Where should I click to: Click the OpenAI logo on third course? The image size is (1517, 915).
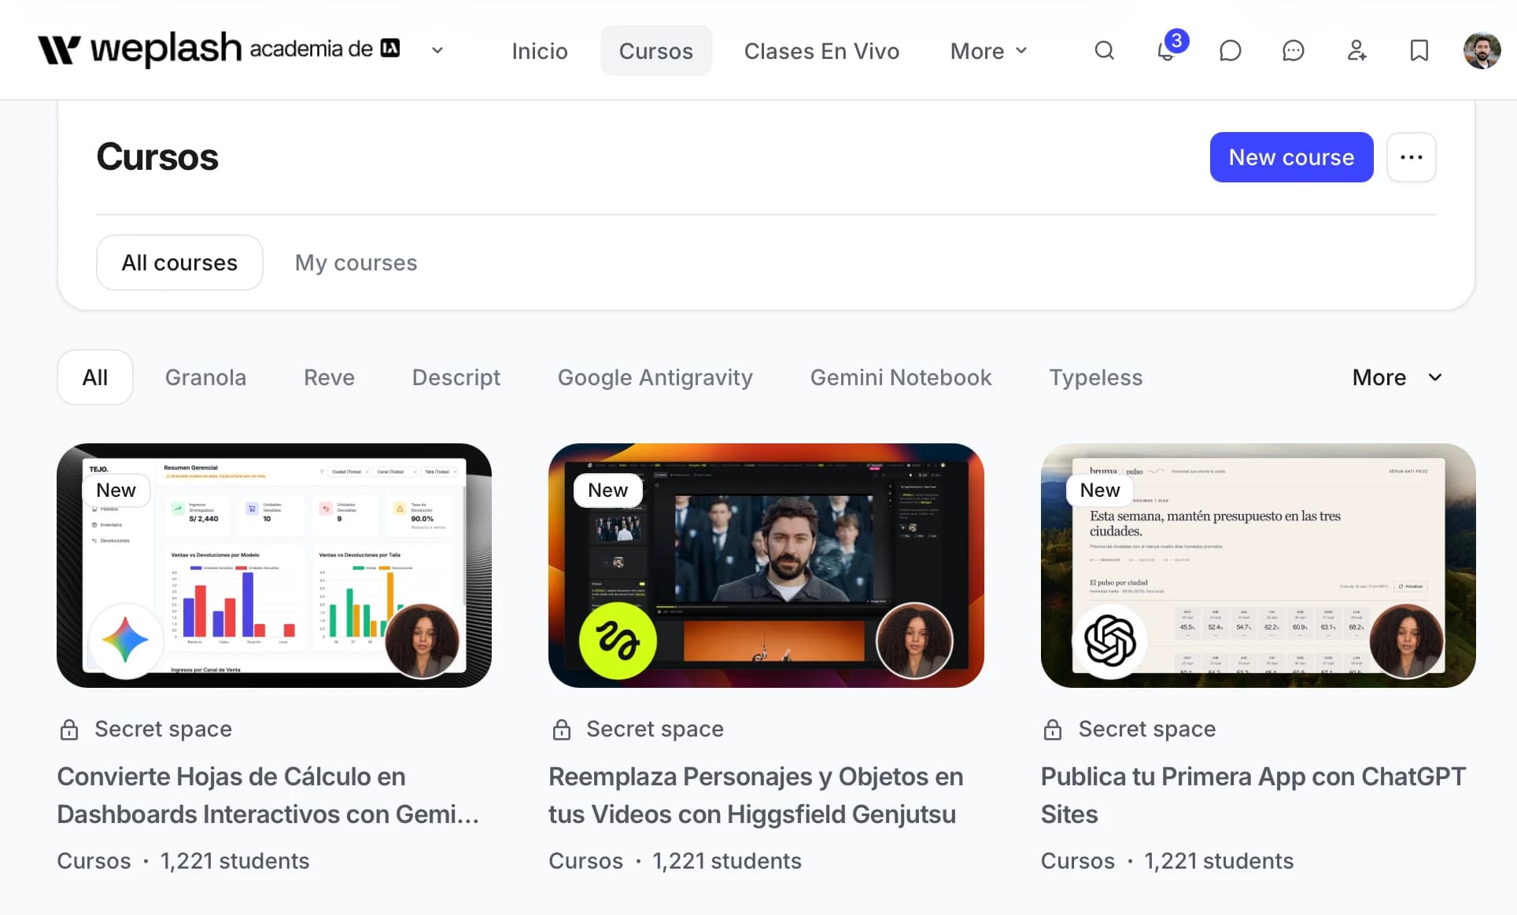coord(1109,641)
